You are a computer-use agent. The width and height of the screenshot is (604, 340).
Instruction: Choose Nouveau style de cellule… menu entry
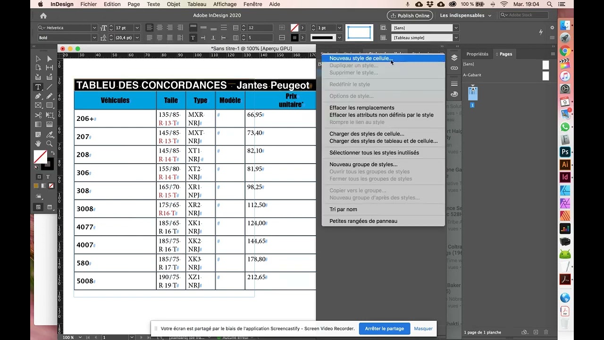[x=383, y=59]
